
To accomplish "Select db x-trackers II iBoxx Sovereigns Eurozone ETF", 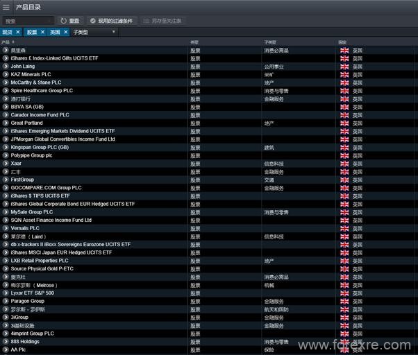I will click(x=71, y=244).
